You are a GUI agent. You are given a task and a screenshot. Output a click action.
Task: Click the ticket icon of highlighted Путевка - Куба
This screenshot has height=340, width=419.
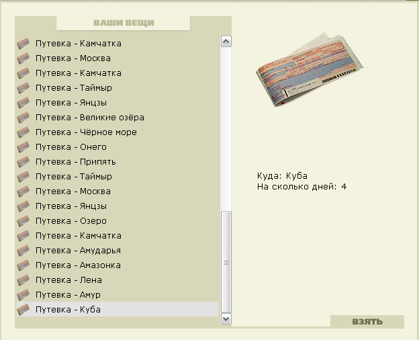coord(24,310)
